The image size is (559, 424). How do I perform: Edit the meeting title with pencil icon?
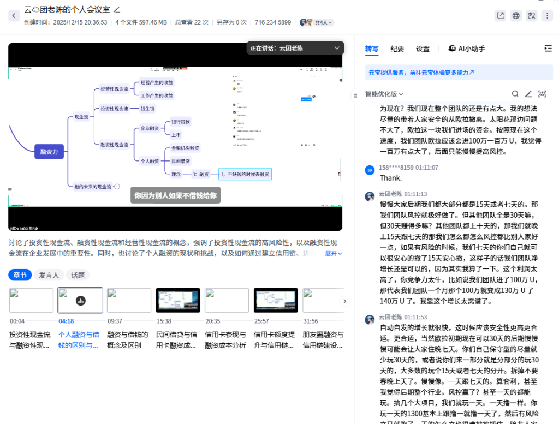point(117,10)
